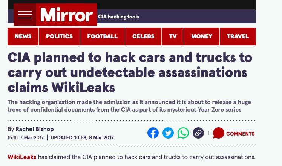Click the Mirror logo
Image resolution: width=282 pixels, height=166 pixels.
[x=66, y=15]
